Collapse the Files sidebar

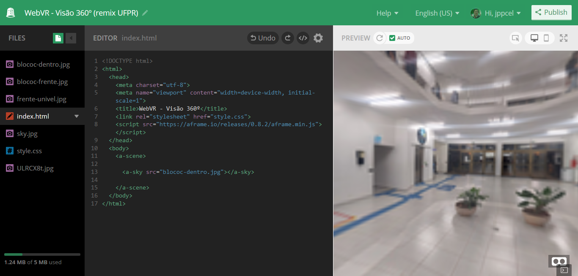[71, 38]
